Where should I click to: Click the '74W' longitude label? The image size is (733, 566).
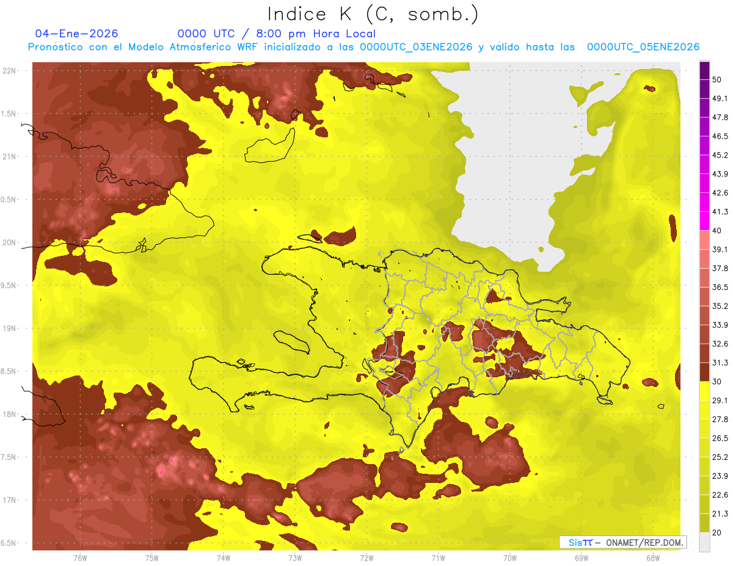[224, 558]
